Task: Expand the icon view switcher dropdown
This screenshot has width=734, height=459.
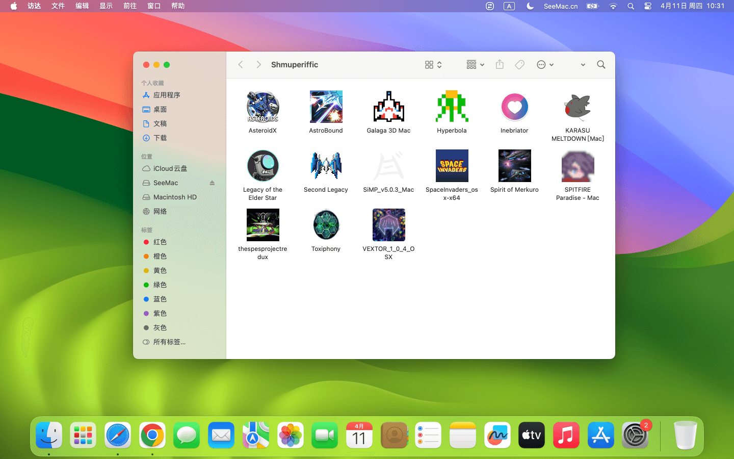Action: pos(433,65)
